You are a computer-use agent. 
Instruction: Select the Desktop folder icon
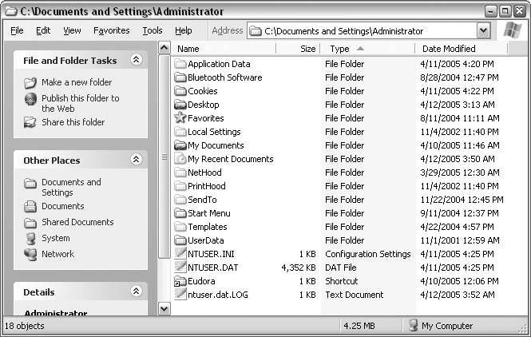(x=180, y=105)
